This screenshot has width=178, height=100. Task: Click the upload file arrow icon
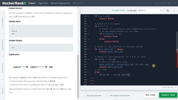click(85, 96)
